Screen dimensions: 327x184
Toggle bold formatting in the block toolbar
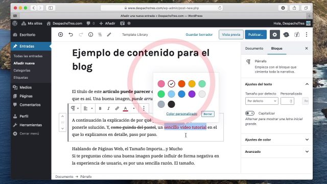tap(100, 108)
